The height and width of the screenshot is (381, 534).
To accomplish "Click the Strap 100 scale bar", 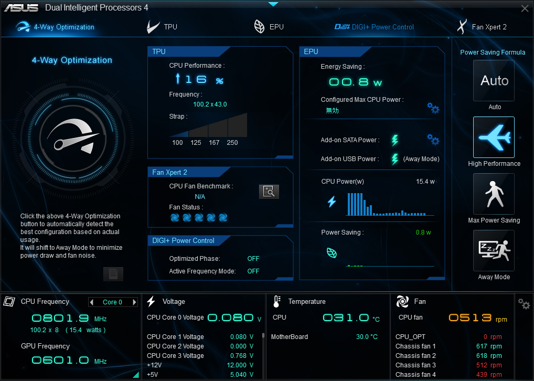I will click(179, 134).
